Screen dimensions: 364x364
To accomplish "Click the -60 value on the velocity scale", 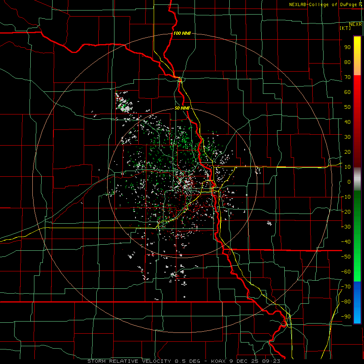I will click(x=346, y=272).
